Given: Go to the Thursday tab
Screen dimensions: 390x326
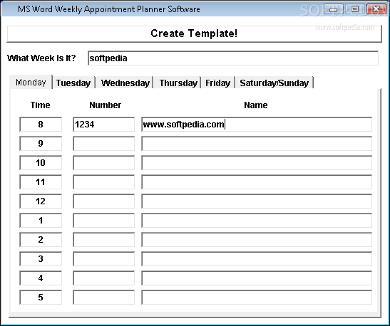Looking at the screenshot, I should point(178,83).
